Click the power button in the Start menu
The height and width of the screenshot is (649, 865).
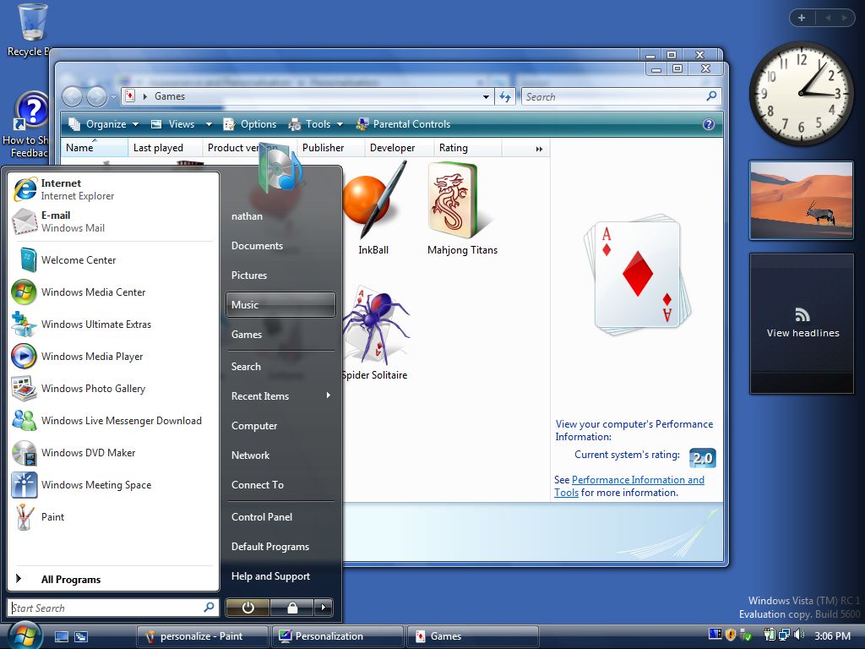tap(248, 608)
